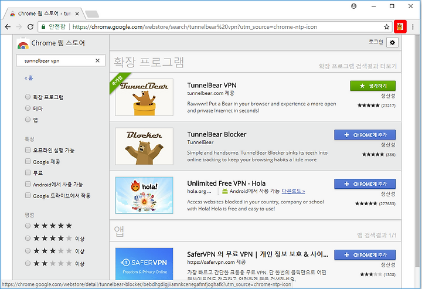Click the address bar URL
The width and height of the screenshot is (422, 289).
(195, 26)
